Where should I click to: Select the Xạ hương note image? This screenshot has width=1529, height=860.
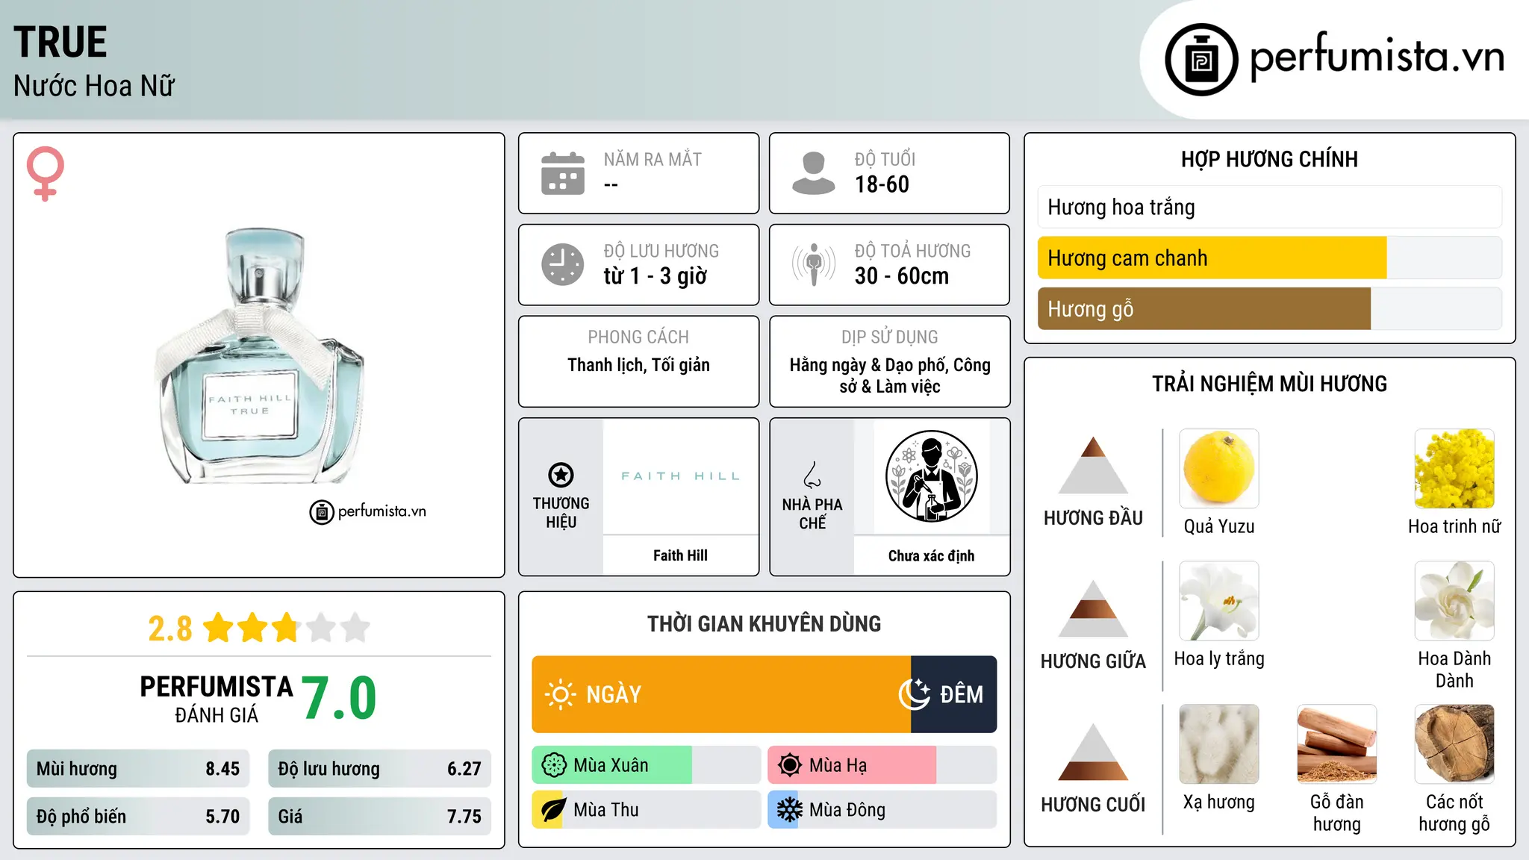tap(1219, 744)
